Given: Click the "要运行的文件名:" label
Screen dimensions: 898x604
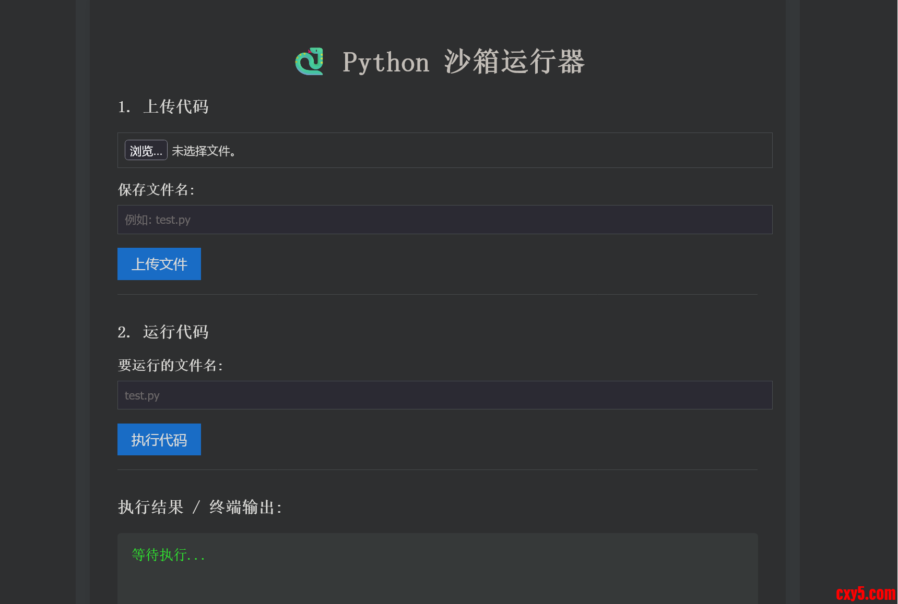Looking at the screenshot, I should tap(170, 366).
